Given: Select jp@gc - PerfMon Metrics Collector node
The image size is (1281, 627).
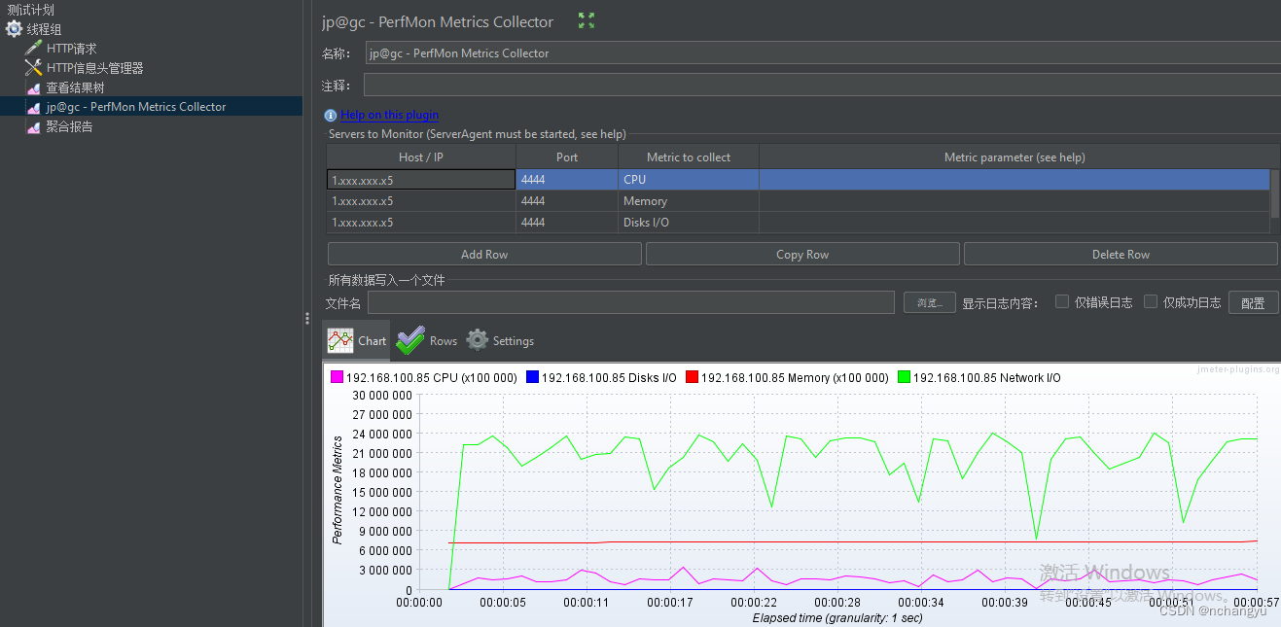Looking at the screenshot, I should pyautogui.click(x=136, y=107).
